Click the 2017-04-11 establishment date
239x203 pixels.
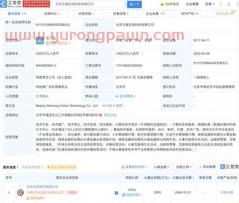click(x=201, y=41)
